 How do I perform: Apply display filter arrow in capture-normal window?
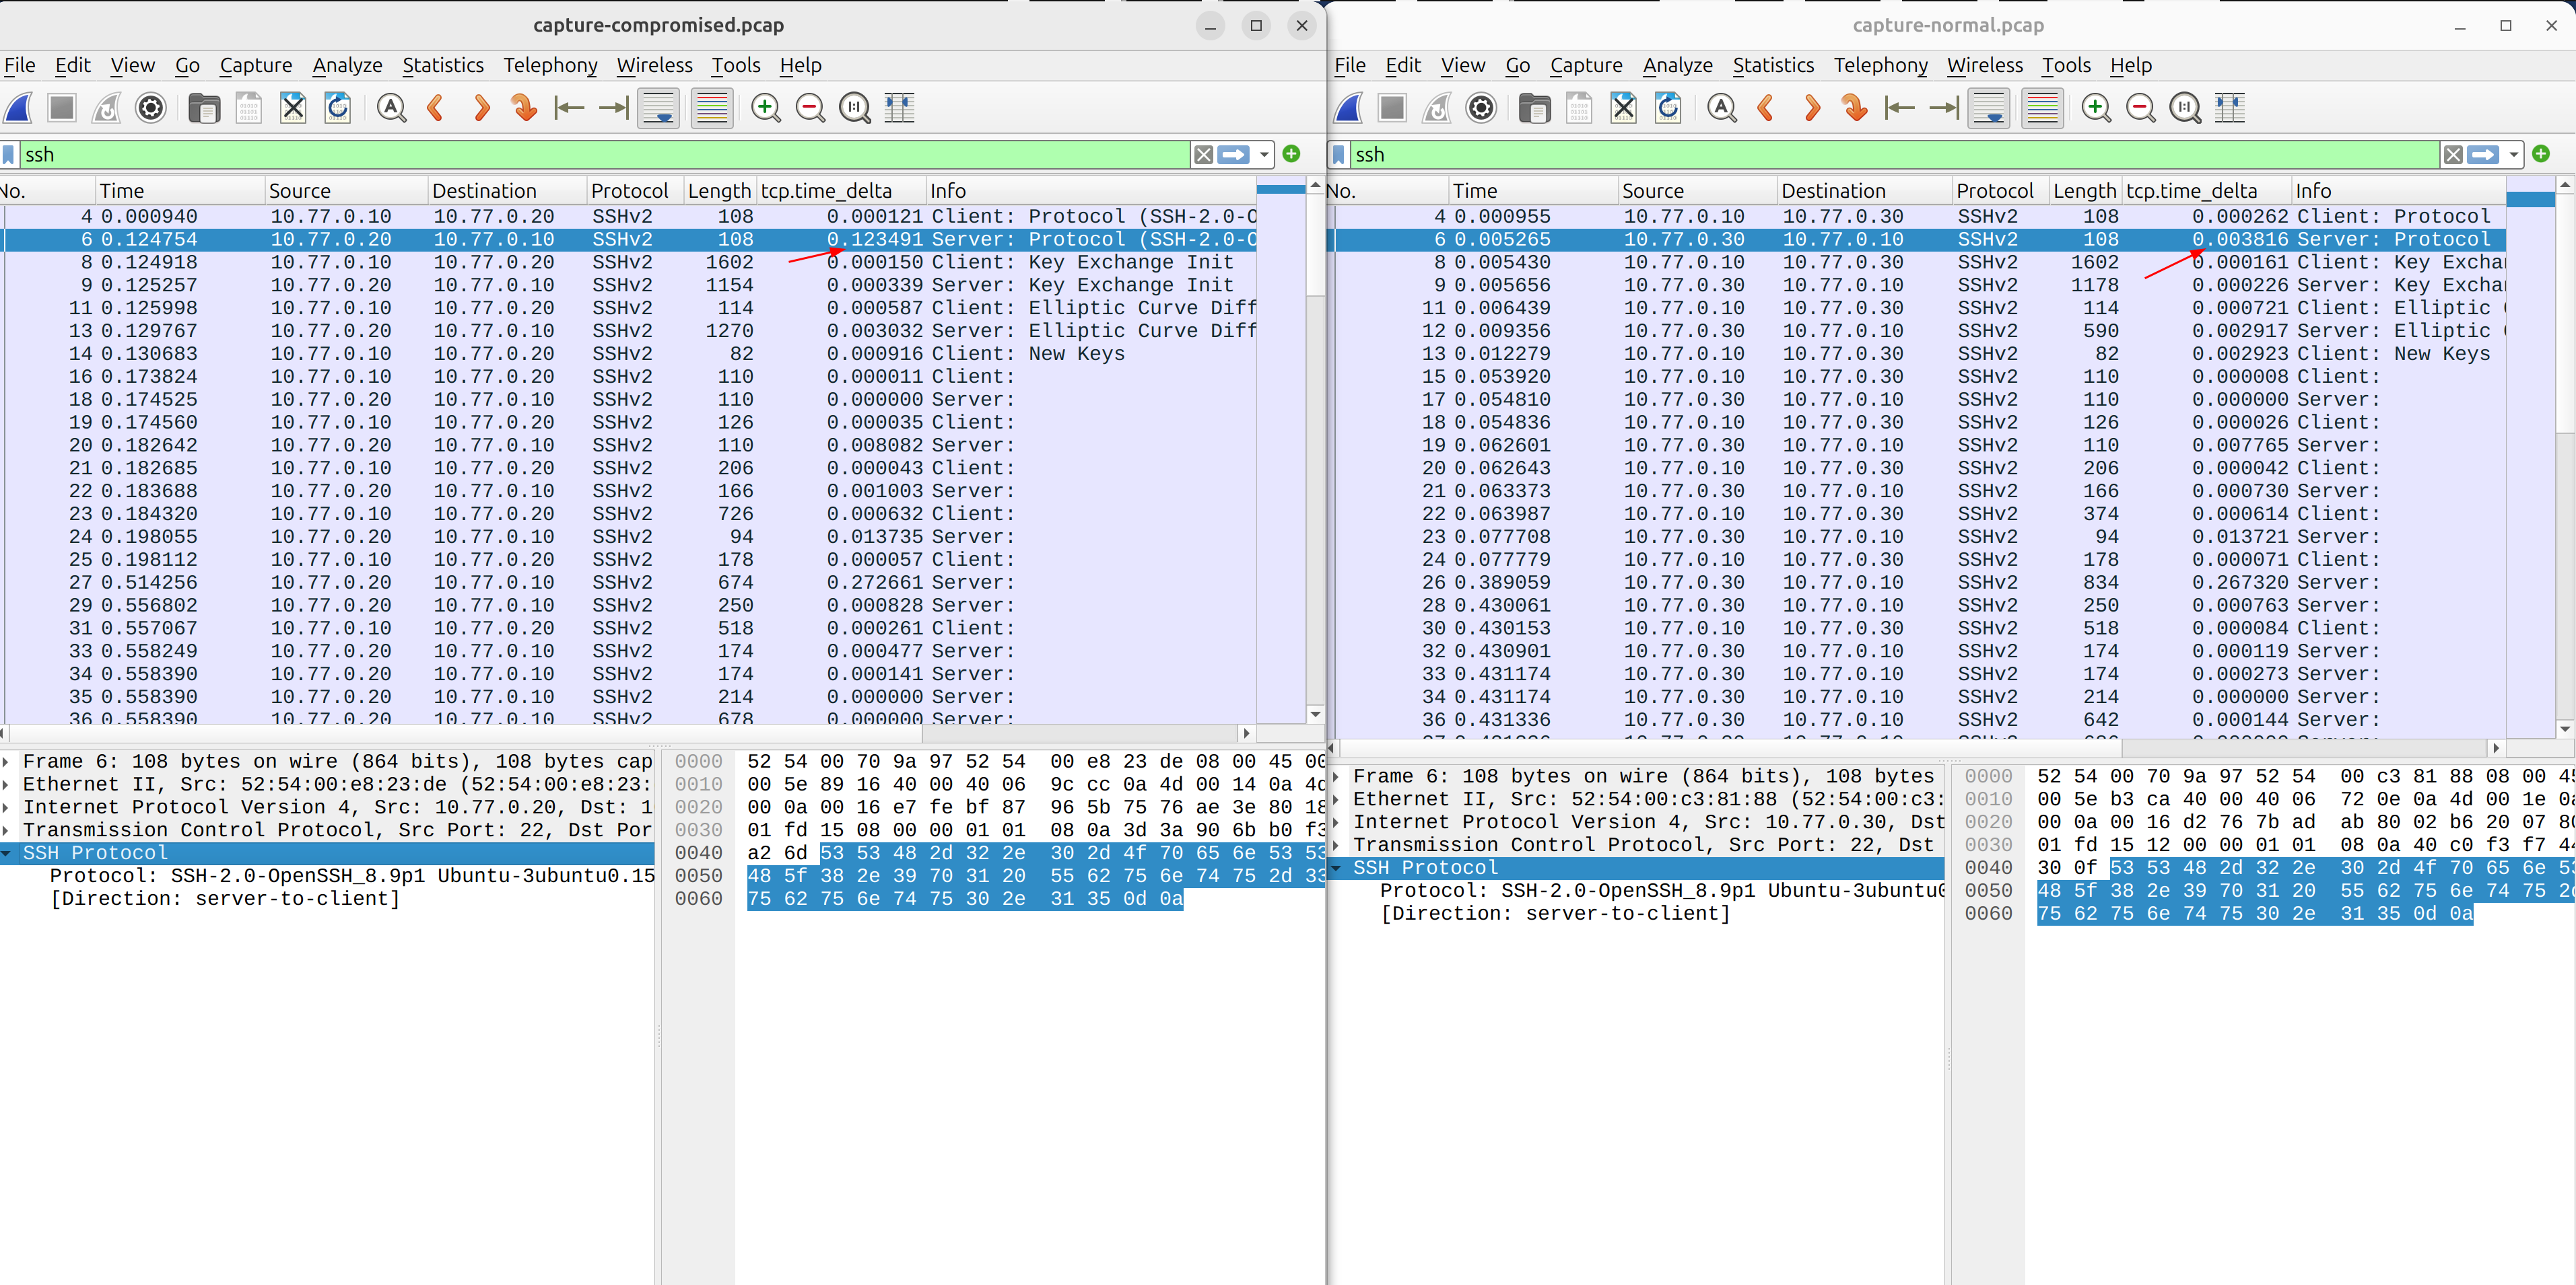coord(2484,155)
